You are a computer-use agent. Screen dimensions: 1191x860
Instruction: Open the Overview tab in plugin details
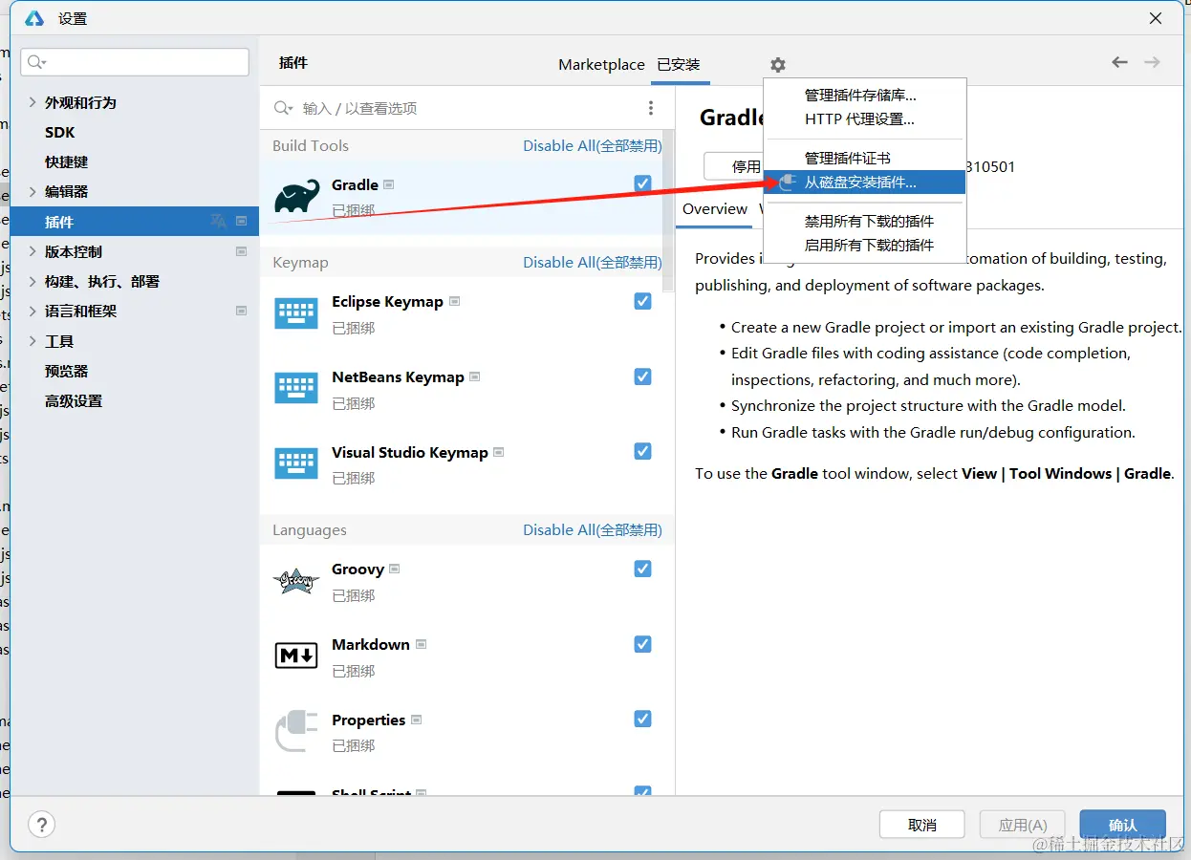[x=715, y=209]
